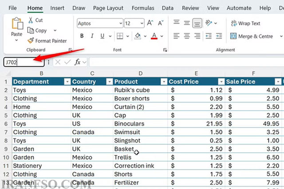Image resolution: width=284 pixels, height=189 pixels.
Task: Click the Select All corner triangle
Action: [8, 73]
